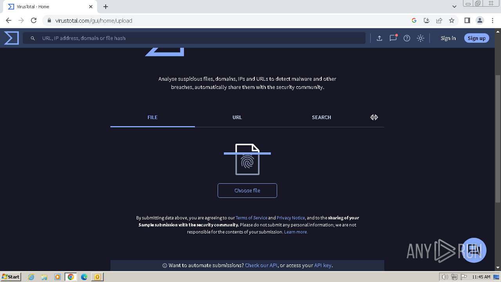Toggle the light/dark theme sun icon

[420, 38]
